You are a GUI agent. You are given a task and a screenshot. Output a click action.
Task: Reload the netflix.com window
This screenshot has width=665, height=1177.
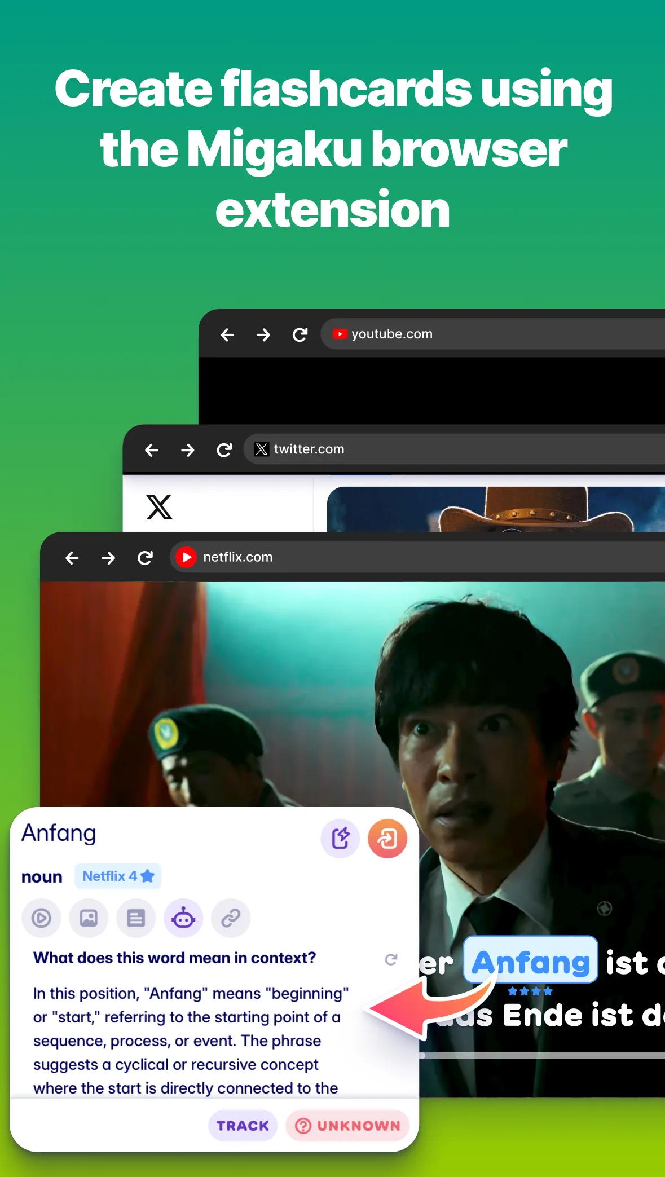click(x=146, y=558)
